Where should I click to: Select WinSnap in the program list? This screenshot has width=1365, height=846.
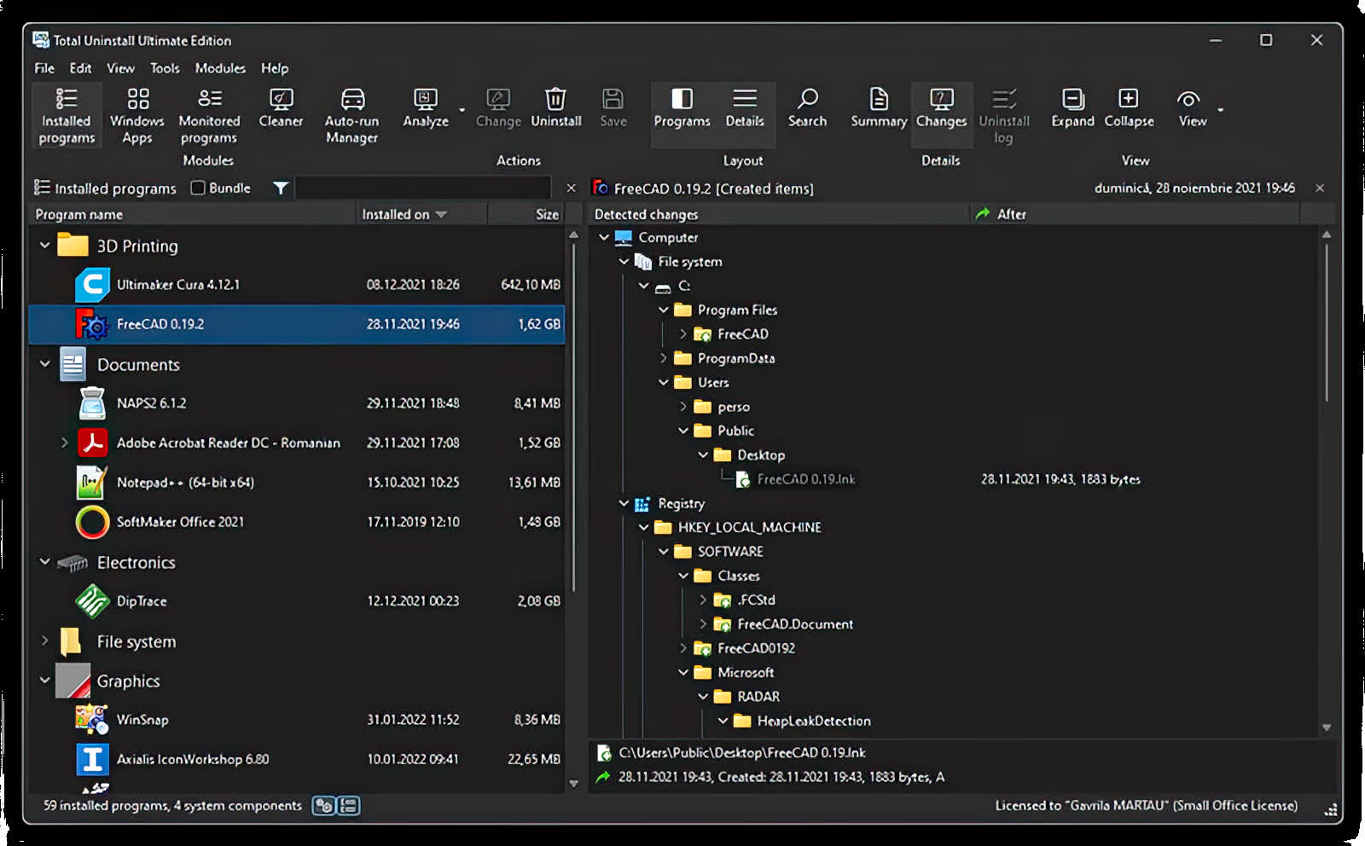[x=297, y=720]
